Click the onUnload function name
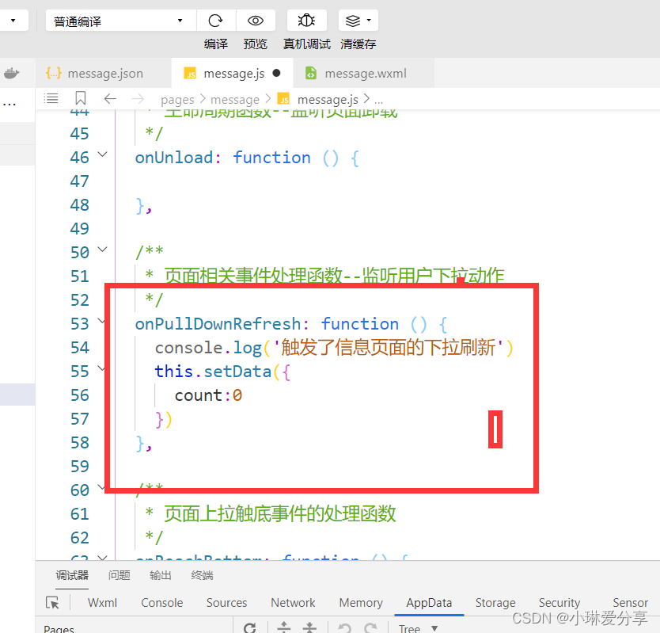 tap(174, 157)
